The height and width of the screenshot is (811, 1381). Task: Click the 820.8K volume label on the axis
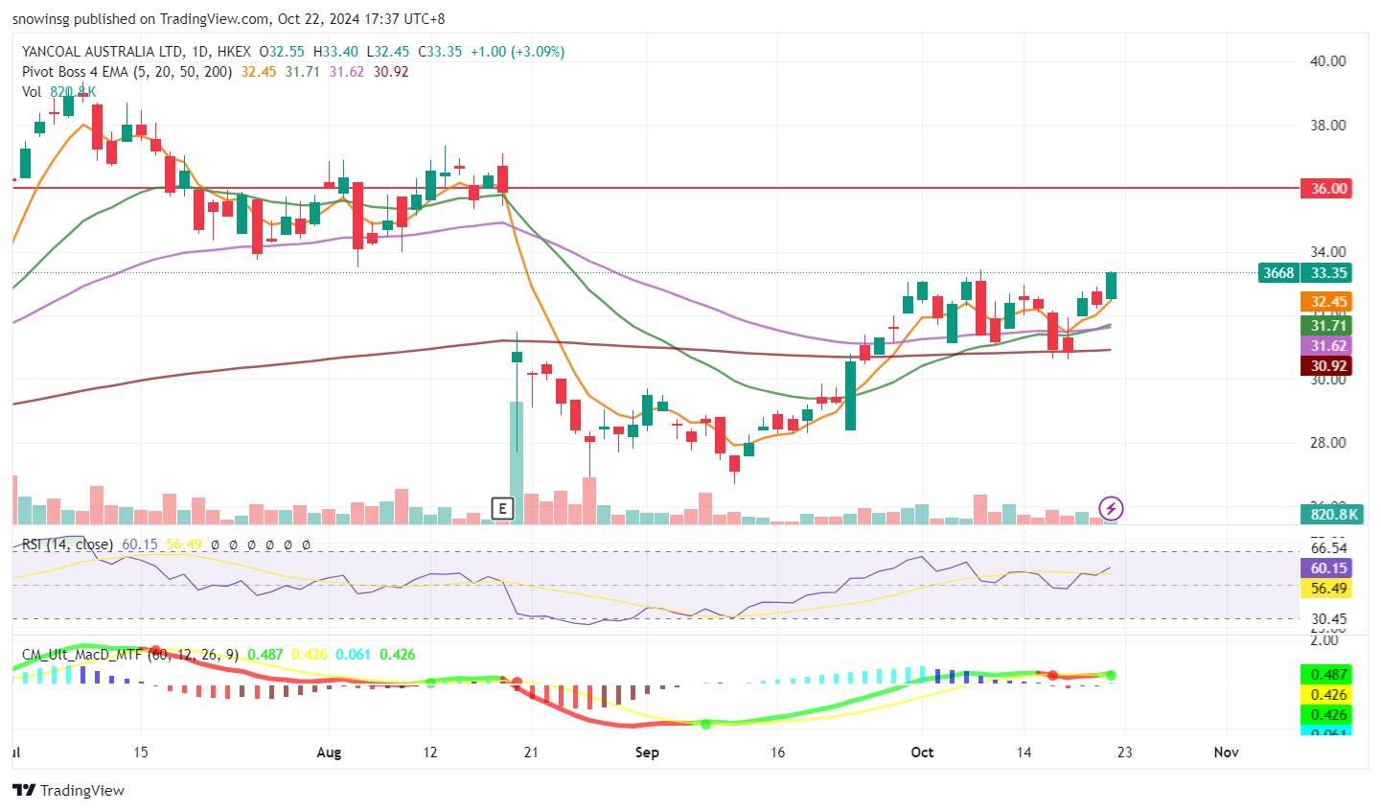pyautogui.click(x=1334, y=515)
